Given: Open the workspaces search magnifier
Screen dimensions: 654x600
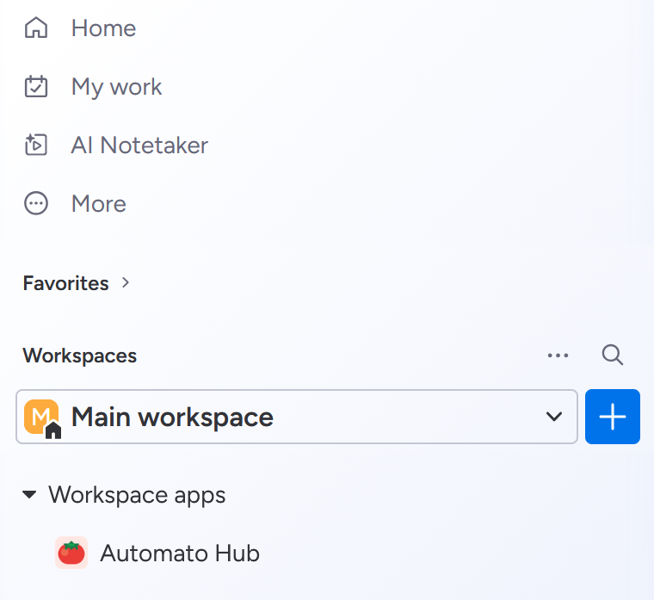Looking at the screenshot, I should click(613, 356).
